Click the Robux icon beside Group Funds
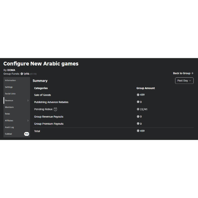Viewport: 198px width, 198px height. pos(22,74)
